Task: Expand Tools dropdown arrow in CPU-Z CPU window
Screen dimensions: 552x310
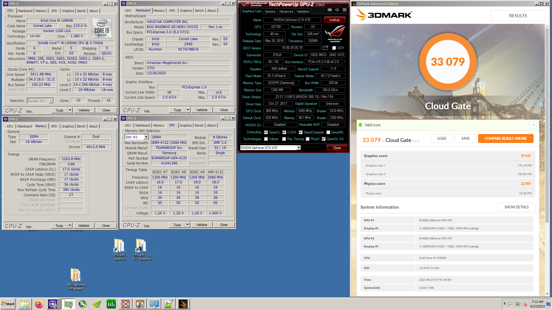Action: pyautogui.click(x=70, y=110)
